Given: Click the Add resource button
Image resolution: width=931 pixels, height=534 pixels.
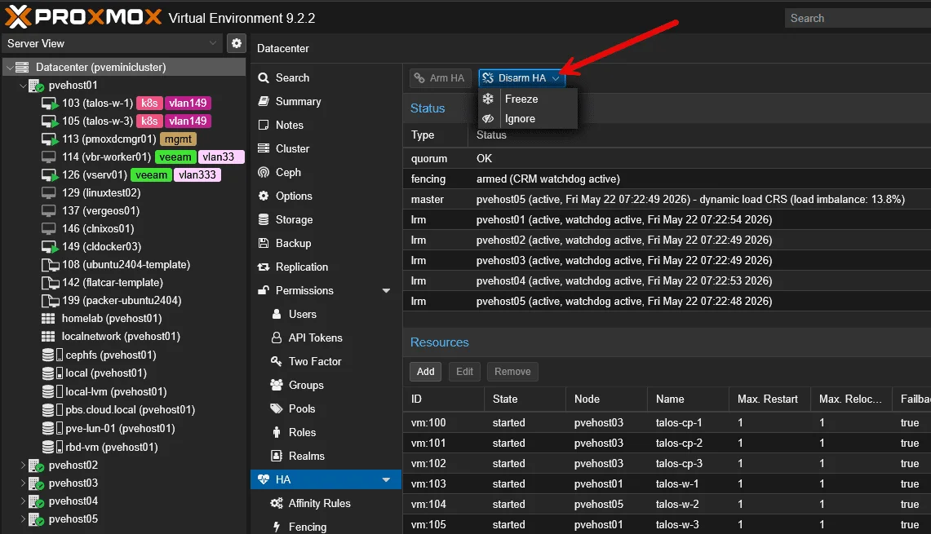Looking at the screenshot, I should point(425,372).
